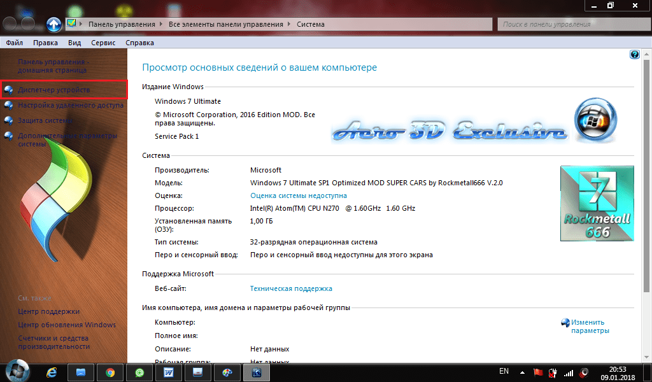Switch the EN language indicator
The width and height of the screenshot is (652, 382).
point(504,371)
